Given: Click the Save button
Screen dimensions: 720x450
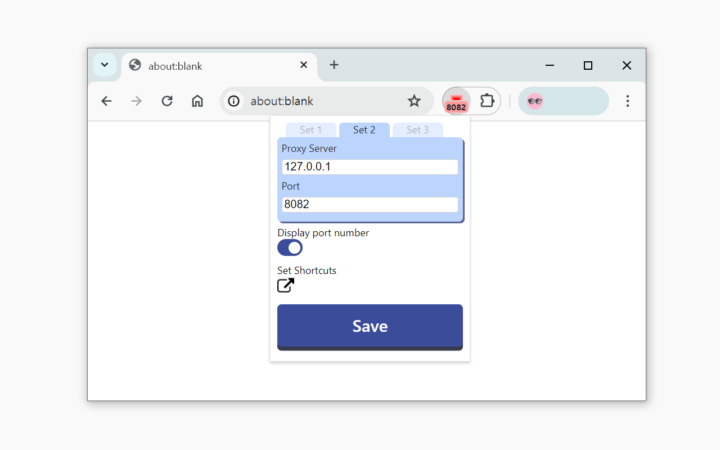Looking at the screenshot, I should pos(370,326).
